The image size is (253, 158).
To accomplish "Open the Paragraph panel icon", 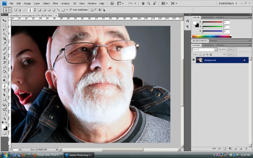I will click(x=188, y=27).
